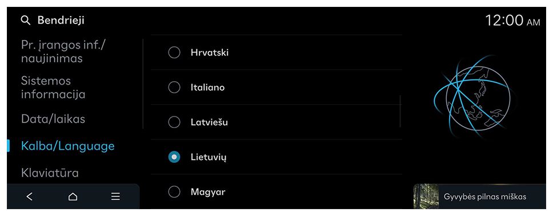This screenshot has height=216, width=553.
Task: Tap the globe illustration
Action: click(x=470, y=97)
